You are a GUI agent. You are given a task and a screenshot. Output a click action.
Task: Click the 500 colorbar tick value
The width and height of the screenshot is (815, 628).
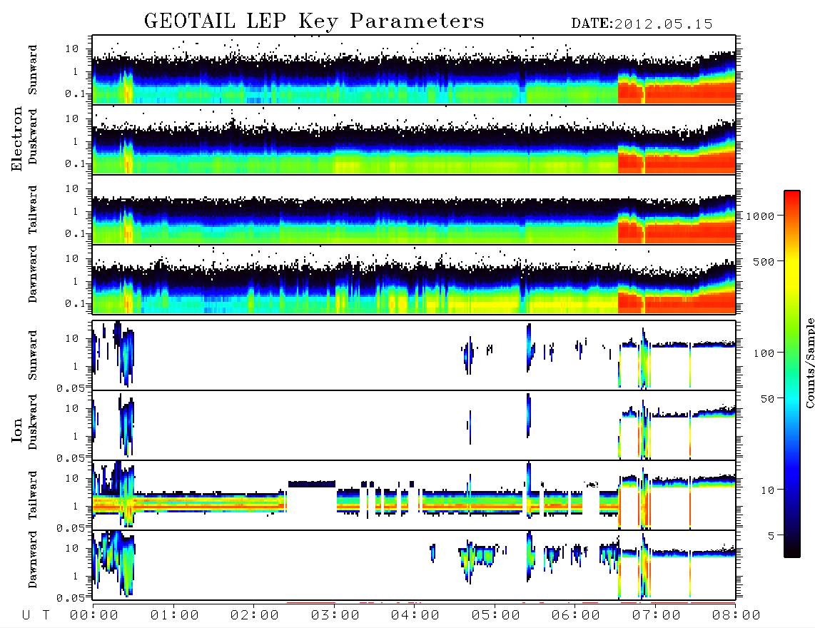click(x=764, y=261)
